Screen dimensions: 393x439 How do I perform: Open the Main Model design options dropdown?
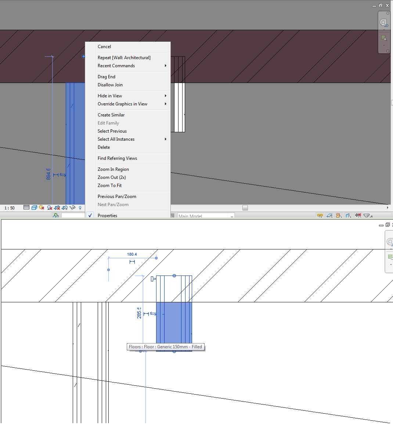click(206, 216)
